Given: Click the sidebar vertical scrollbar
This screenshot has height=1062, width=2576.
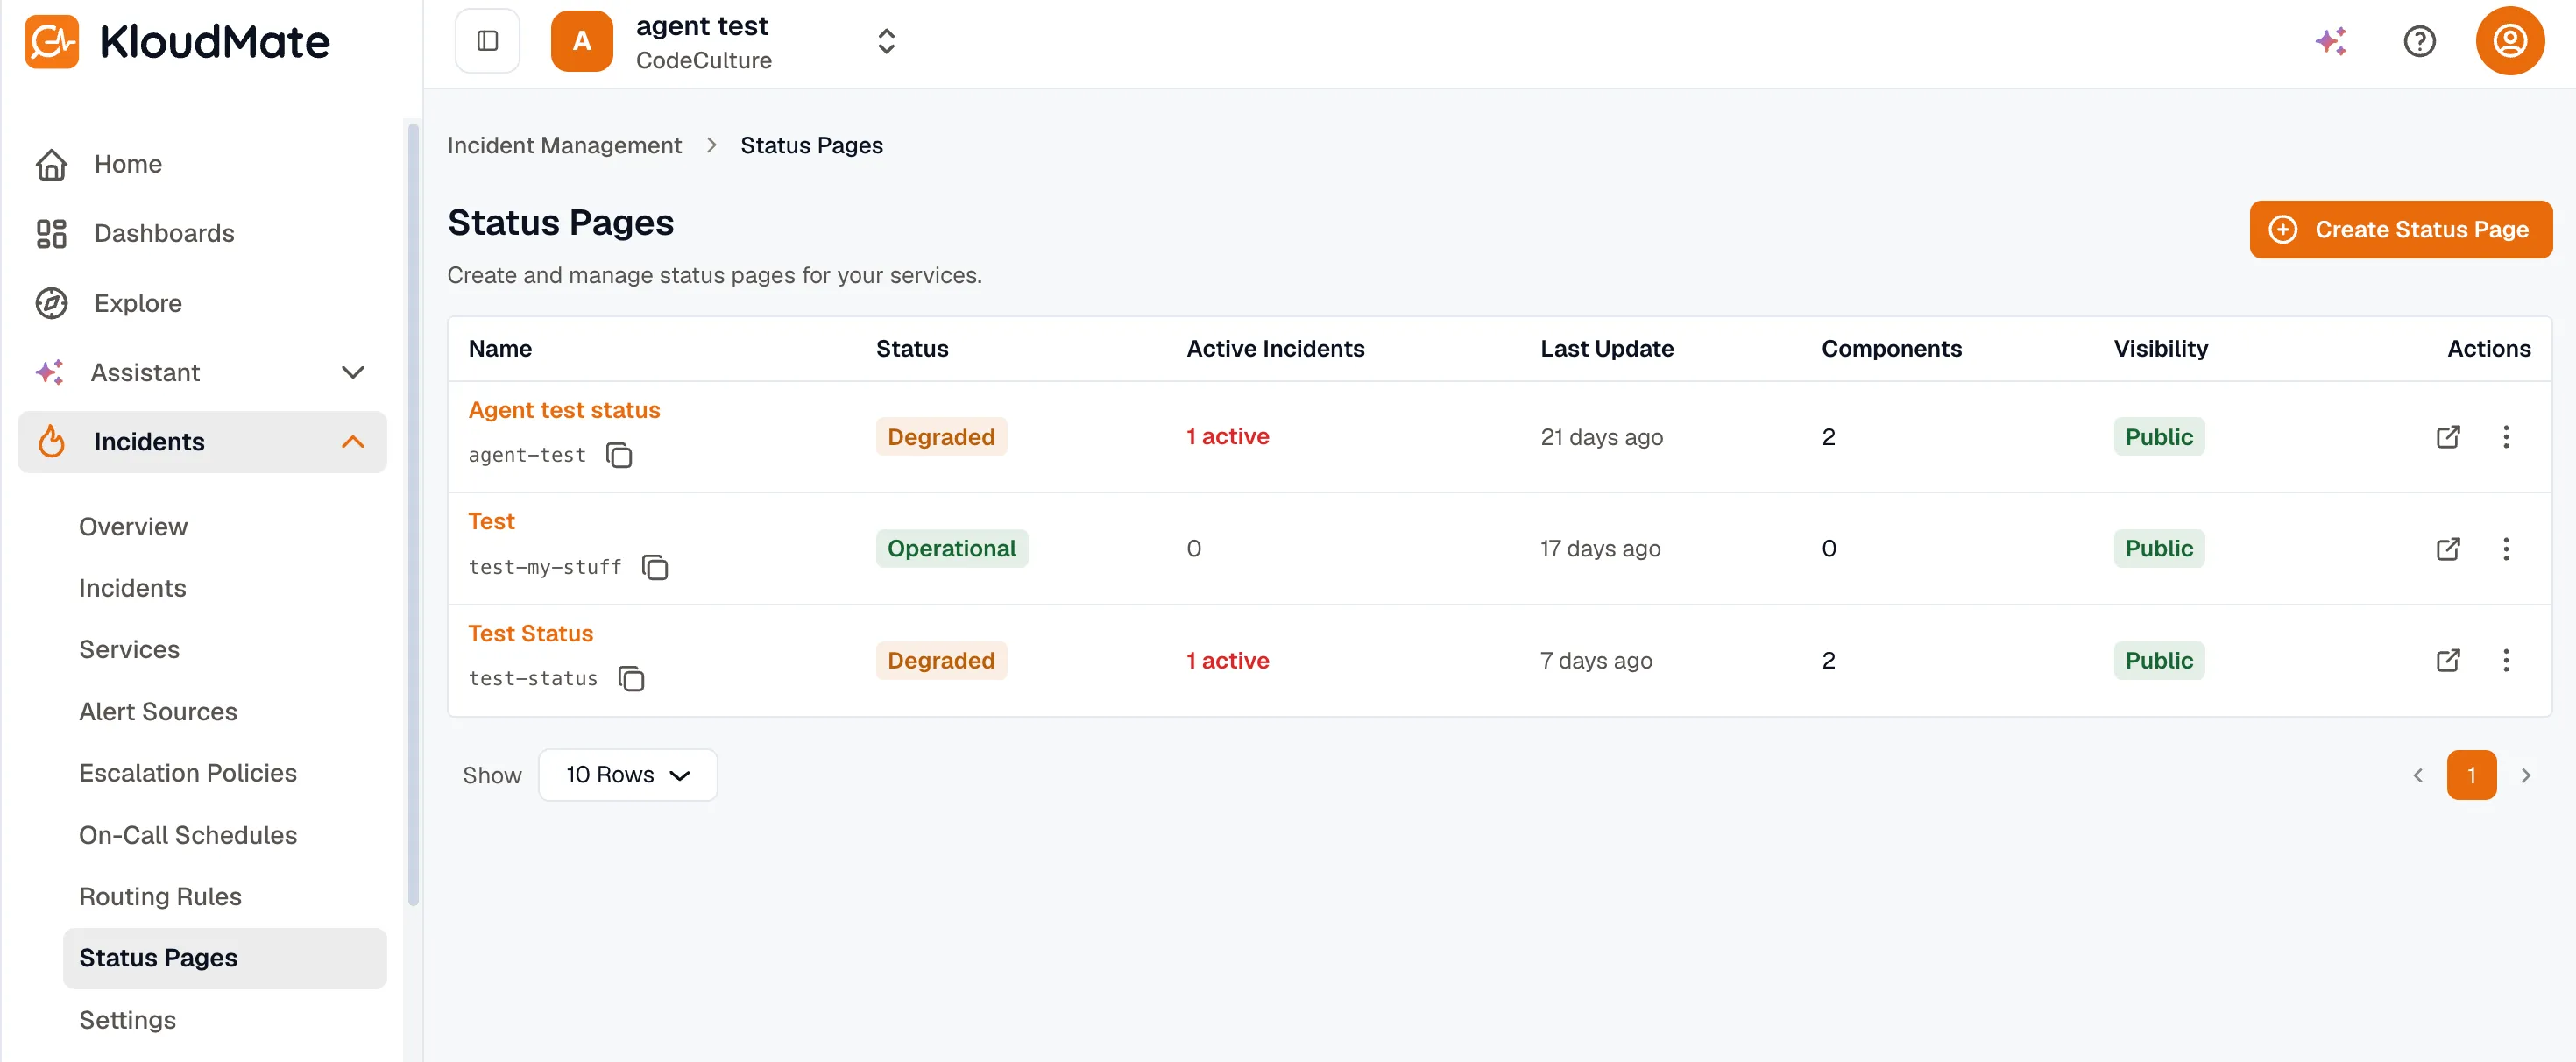Looking at the screenshot, I should (x=413, y=514).
